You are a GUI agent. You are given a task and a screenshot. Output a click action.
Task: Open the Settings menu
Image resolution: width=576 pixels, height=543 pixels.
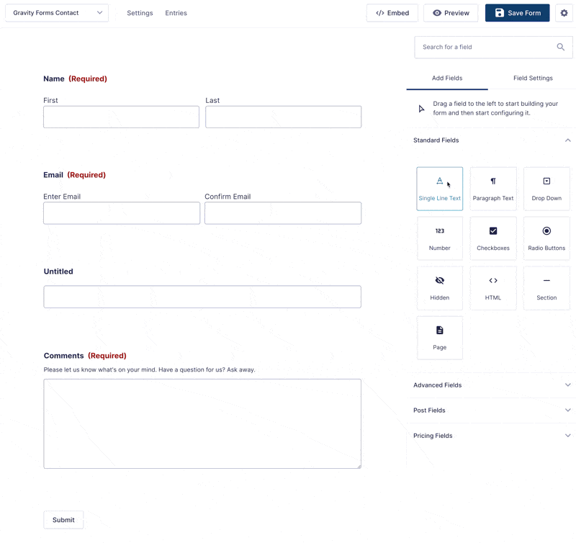pos(140,13)
